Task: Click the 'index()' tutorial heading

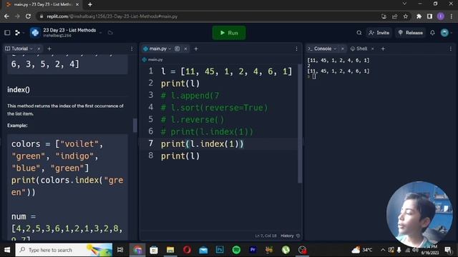Action: (x=19, y=90)
